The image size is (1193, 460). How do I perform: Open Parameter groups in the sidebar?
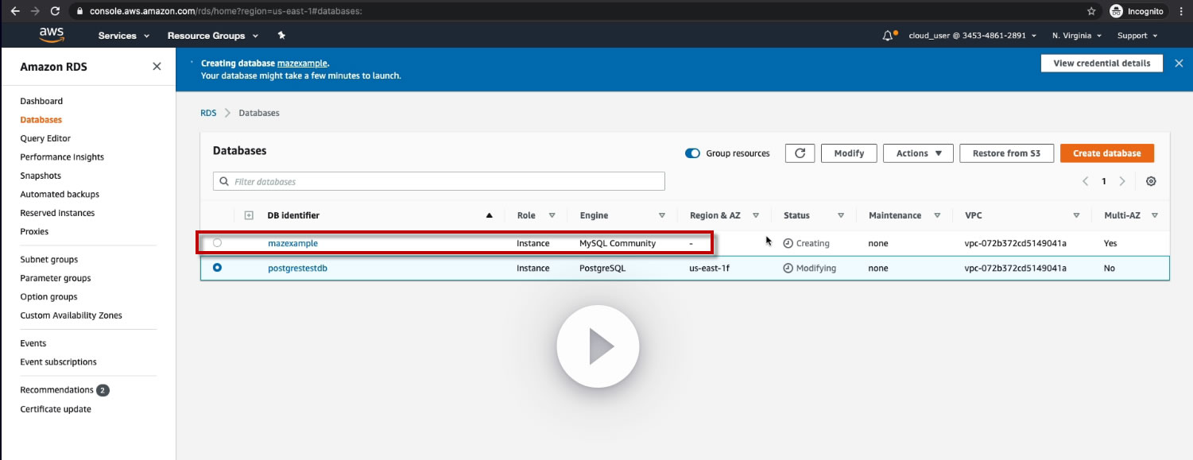coord(56,278)
